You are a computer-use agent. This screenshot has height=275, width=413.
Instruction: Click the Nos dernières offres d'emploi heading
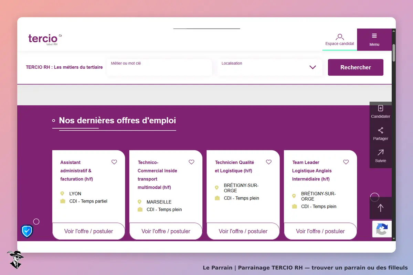tap(117, 120)
